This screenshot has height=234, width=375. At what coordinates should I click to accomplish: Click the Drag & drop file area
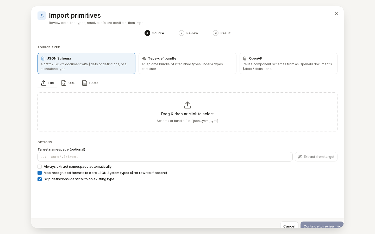click(187, 112)
